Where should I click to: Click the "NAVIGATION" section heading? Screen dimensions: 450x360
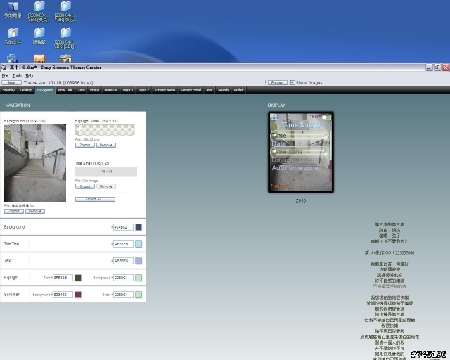point(18,105)
